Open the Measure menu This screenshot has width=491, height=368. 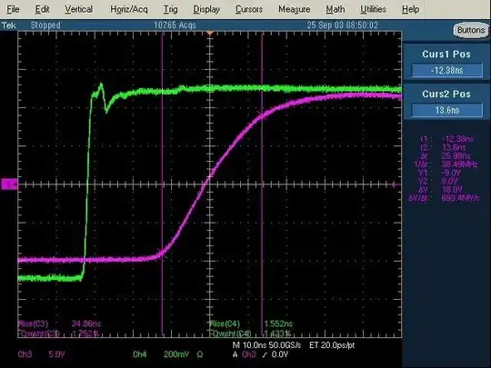tap(294, 9)
